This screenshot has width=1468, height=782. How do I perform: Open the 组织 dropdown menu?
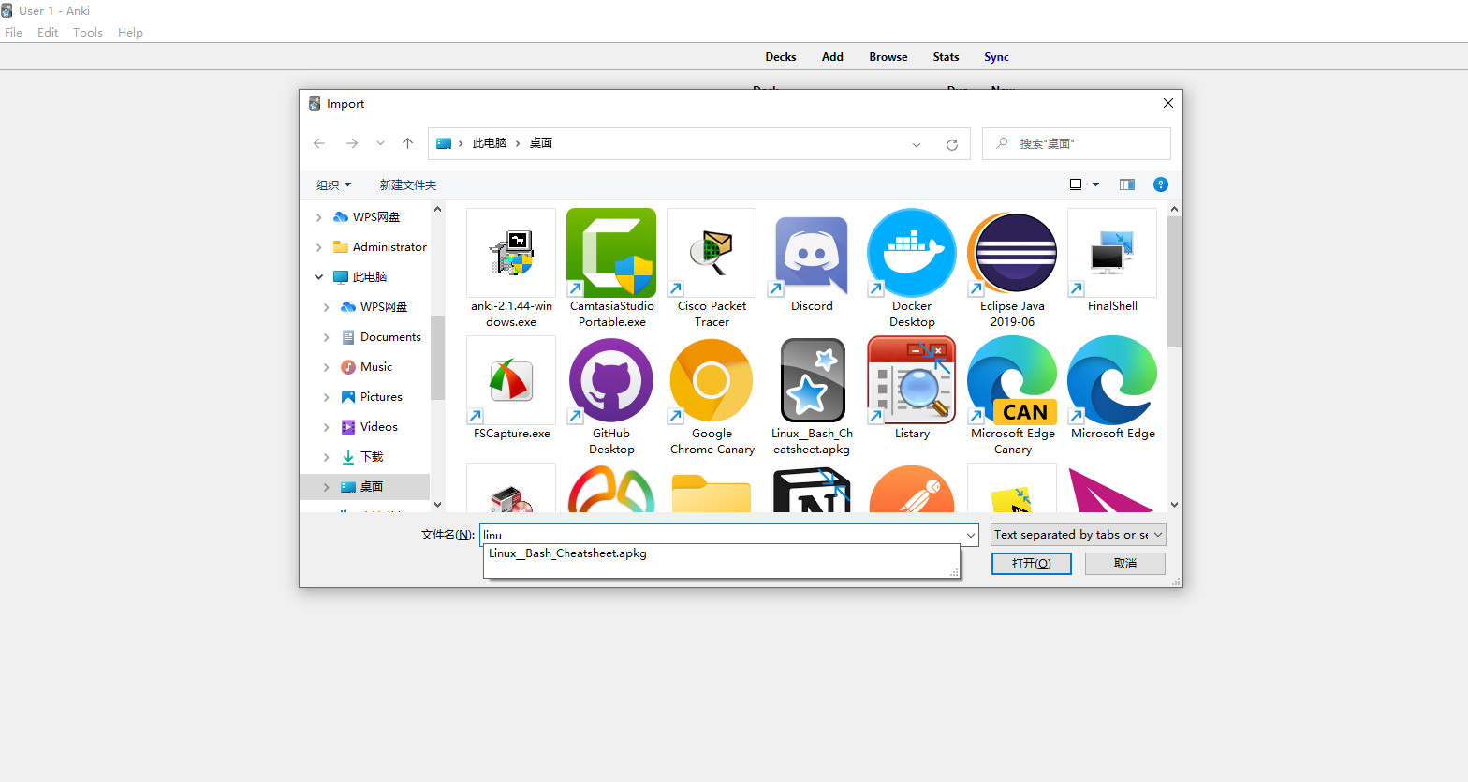(x=334, y=184)
